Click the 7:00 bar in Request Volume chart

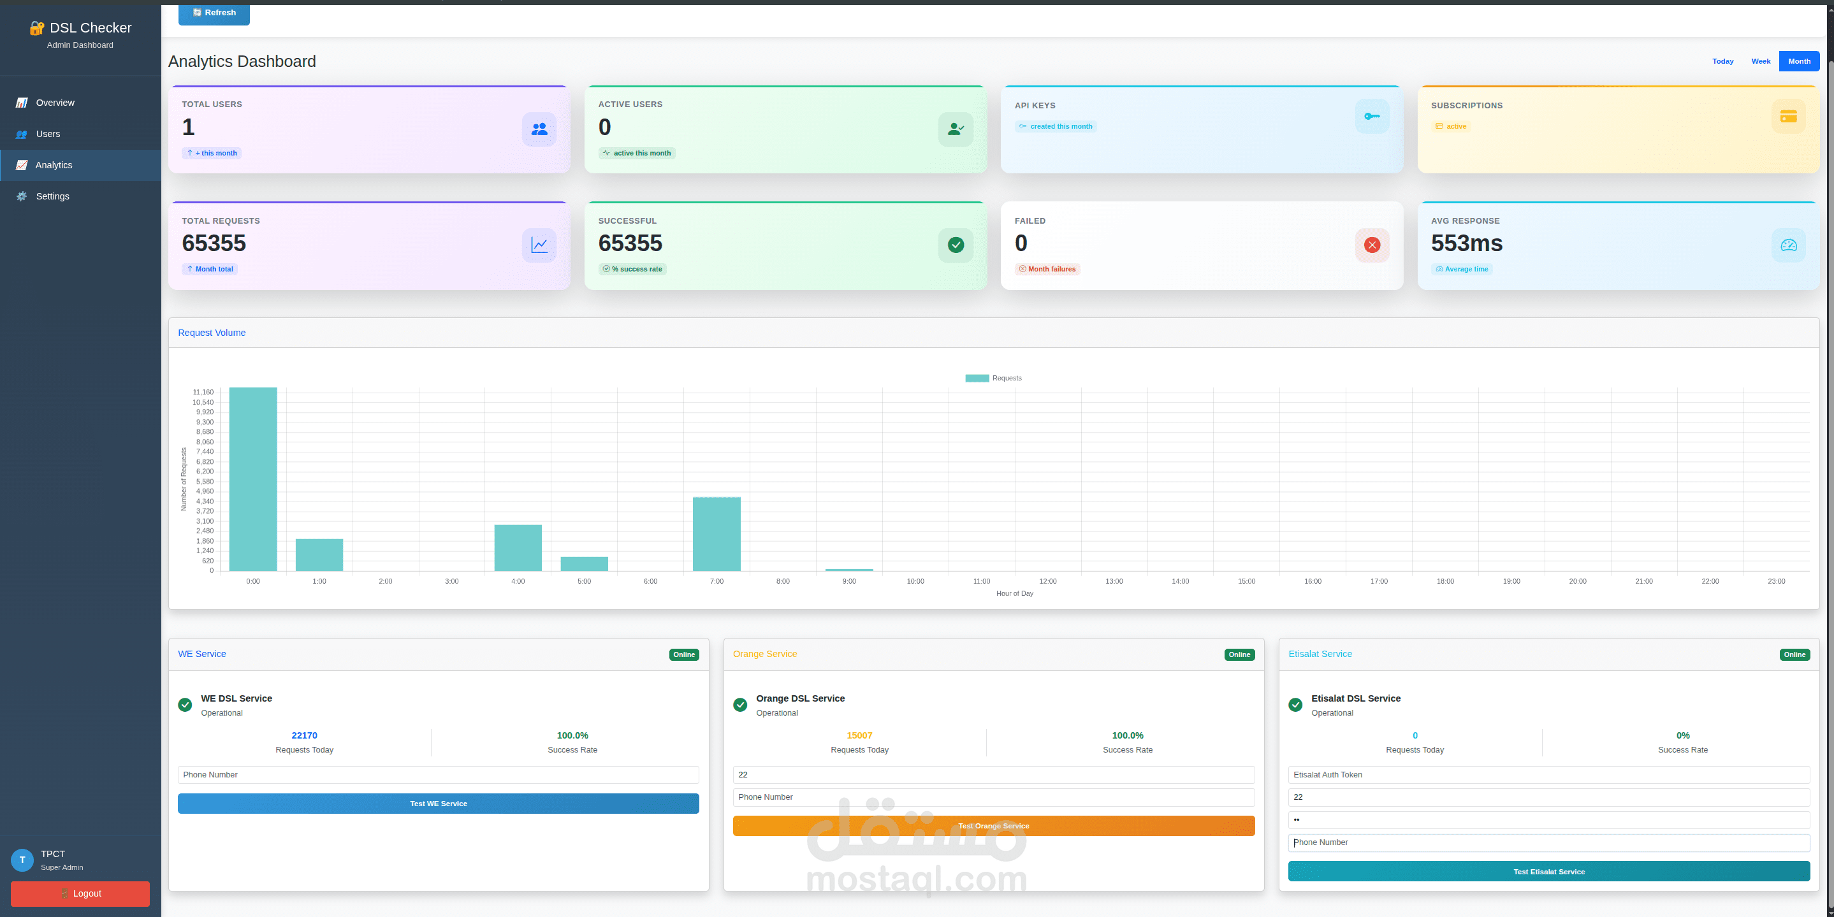click(x=717, y=534)
